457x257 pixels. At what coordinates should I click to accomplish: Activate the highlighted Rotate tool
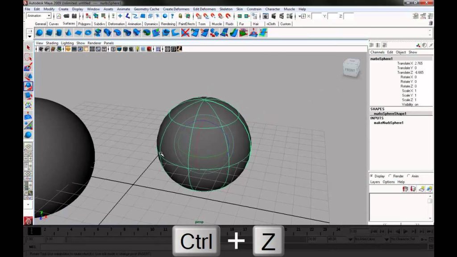pyautogui.click(x=28, y=86)
